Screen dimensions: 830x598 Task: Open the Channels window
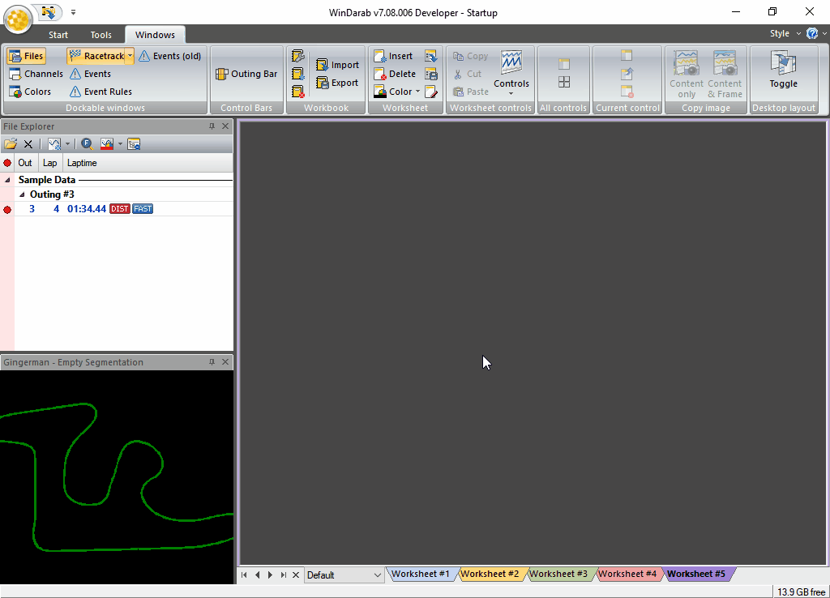pos(36,74)
